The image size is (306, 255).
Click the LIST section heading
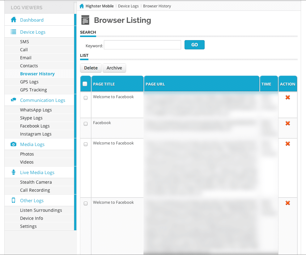click(x=84, y=55)
